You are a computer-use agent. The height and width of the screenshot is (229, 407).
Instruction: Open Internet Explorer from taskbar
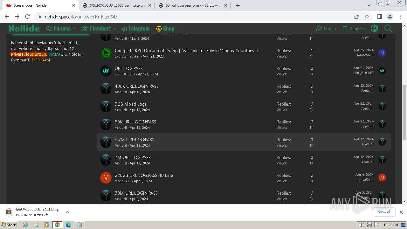click(x=25, y=225)
